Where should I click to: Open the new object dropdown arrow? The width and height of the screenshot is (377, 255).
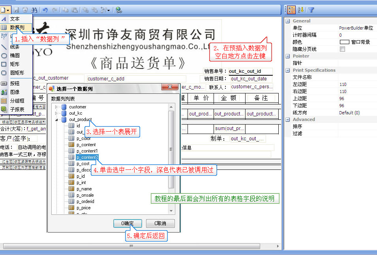pos(8,9)
